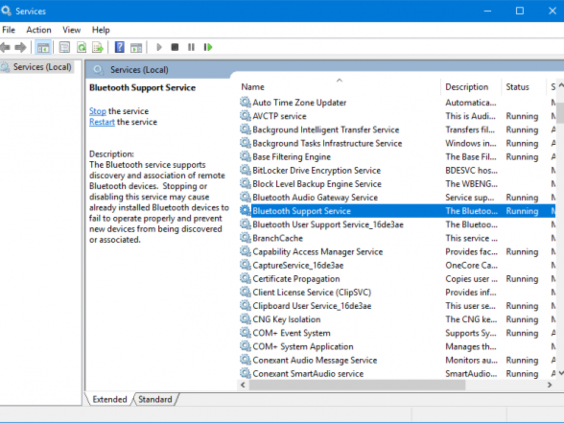
Task: Click gear icon beside Bluetooth Support Service
Action: tap(245, 211)
